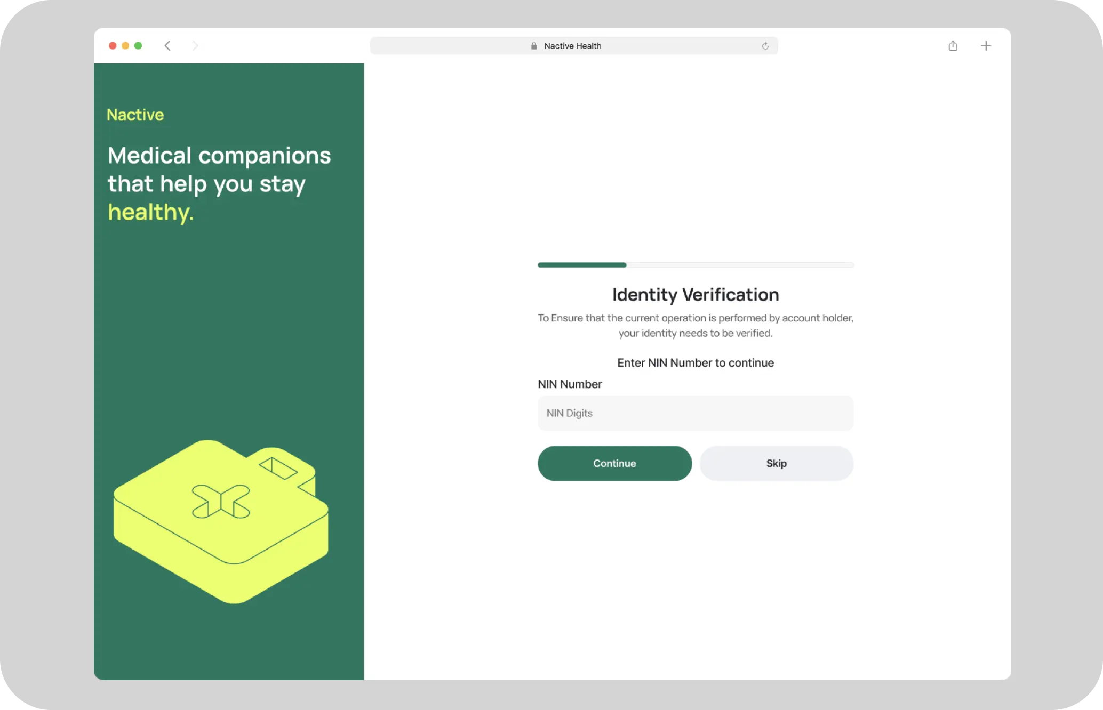Click the green maximize window button

coord(138,46)
